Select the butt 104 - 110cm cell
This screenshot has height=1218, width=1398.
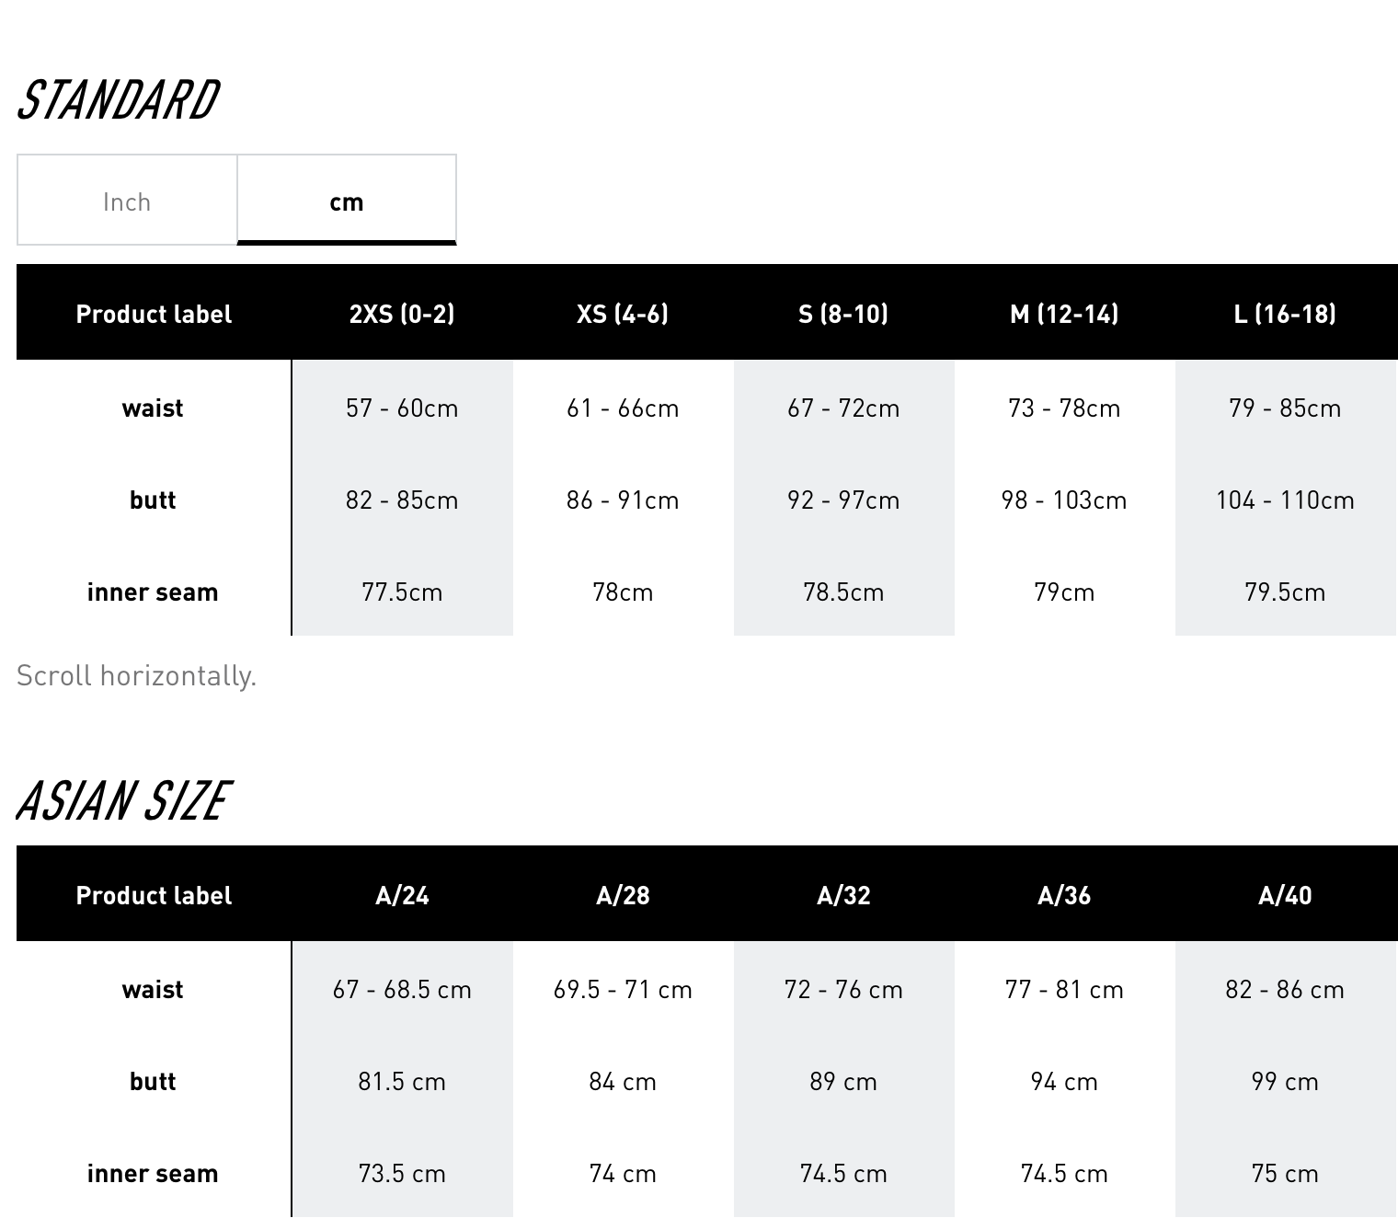tap(1286, 499)
